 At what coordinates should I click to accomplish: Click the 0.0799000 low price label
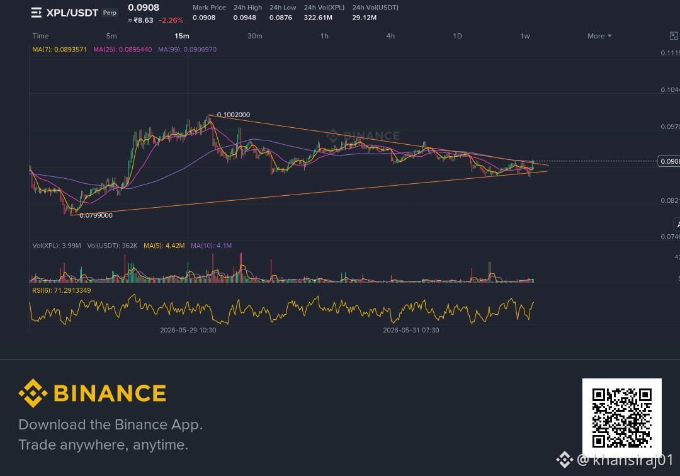pyautogui.click(x=96, y=215)
